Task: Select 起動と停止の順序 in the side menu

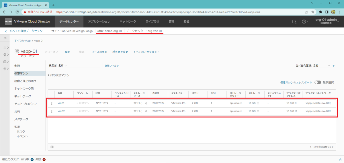Action: click(x=25, y=81)
